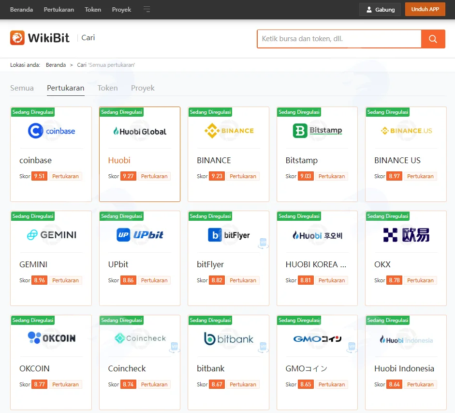Screen dimensions: 455x413
Task: Click the Pertukaran tag on GEMINI card
Action: click(x=66, y=280)
